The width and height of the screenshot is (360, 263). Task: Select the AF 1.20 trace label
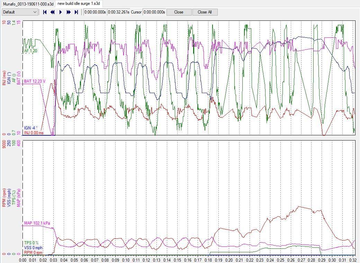click(x=30, y=51)
